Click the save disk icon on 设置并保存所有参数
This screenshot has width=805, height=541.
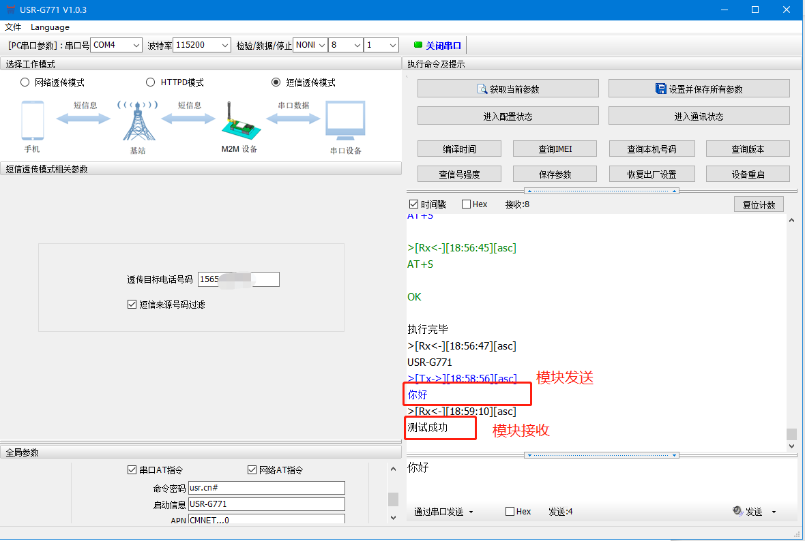pyautogui.click(x=660, y=89)
